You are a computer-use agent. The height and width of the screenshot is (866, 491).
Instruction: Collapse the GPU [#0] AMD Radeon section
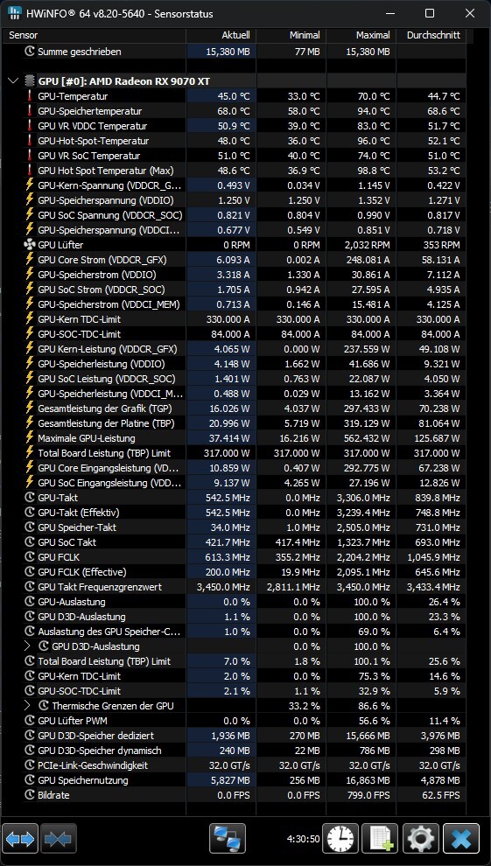point(13,81)
